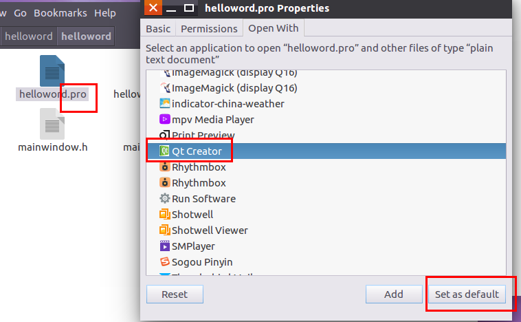Screen dimensions: 521x322
Task: Click the mainwindow.h file name label
Action: pos(53,147)
